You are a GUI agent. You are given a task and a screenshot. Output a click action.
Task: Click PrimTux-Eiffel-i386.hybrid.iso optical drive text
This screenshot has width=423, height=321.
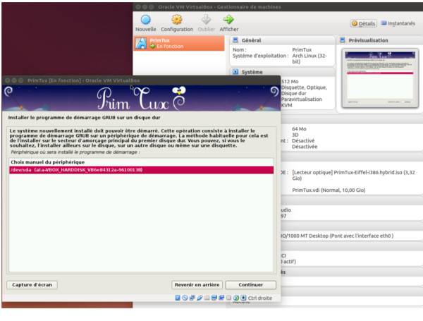[353, 175]
